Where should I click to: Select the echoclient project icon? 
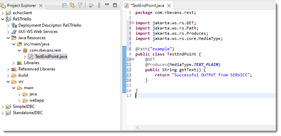tap(8, 13)
